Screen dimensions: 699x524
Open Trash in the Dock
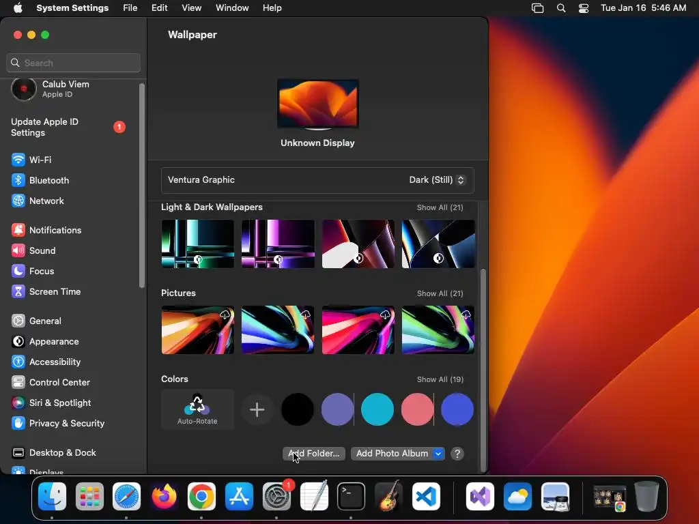[x=646, y=497]
